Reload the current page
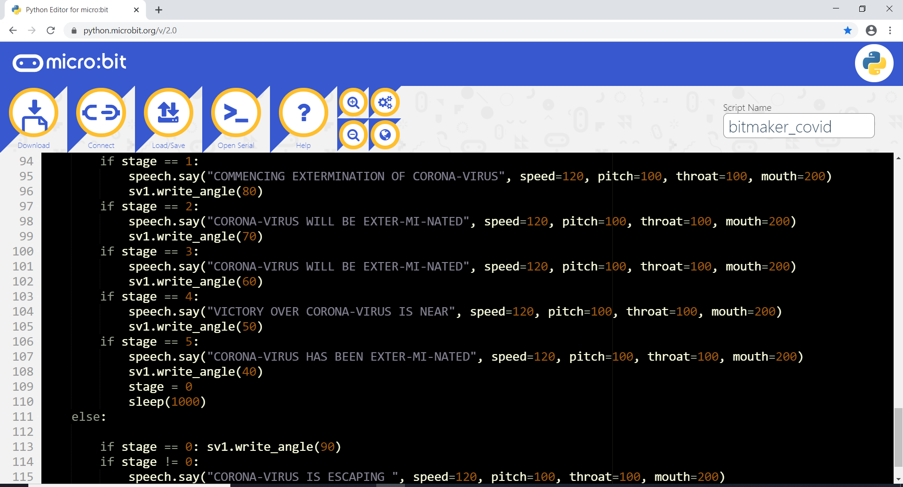This screenshot has width=903, height=487. (51, 31)
